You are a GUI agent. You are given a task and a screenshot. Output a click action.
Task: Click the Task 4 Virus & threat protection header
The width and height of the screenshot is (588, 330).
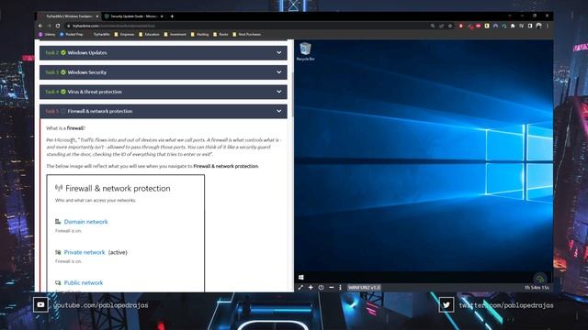(x=164, y=92)
